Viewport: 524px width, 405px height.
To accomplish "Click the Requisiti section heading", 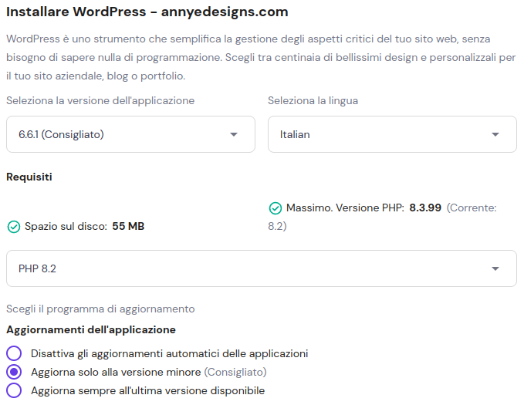I will 29,177.
